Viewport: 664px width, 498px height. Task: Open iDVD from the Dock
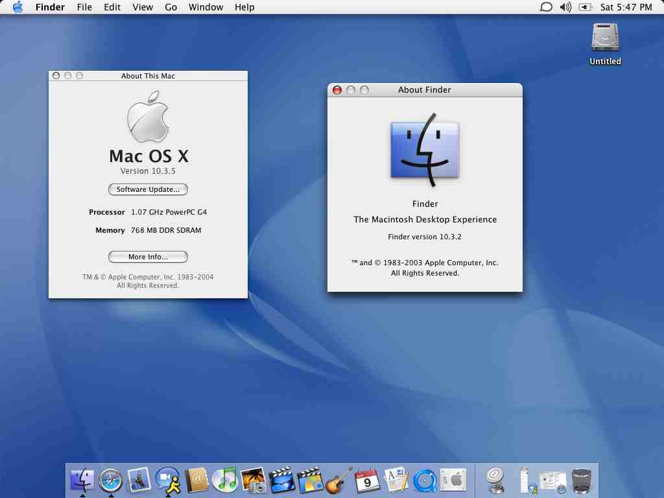[311, 480]
